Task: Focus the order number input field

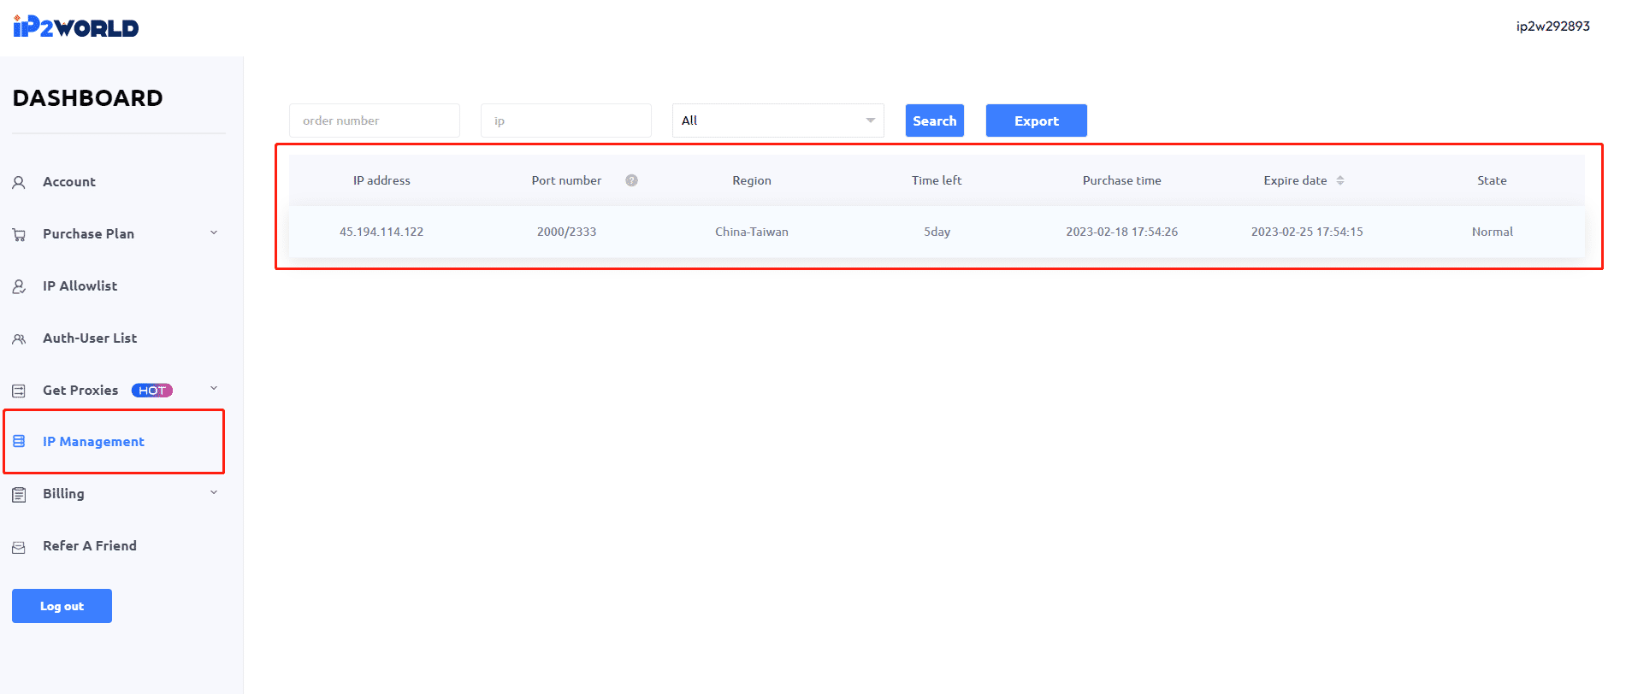Action: point(375,121)
